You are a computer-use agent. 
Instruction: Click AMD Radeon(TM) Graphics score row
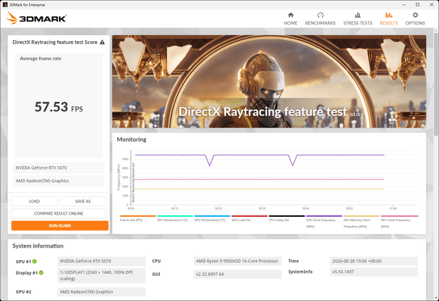[x=58, y=181]
